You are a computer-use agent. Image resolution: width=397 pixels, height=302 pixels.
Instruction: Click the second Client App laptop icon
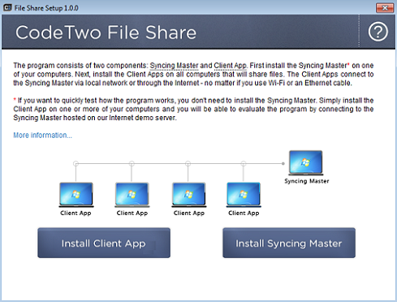132,195
